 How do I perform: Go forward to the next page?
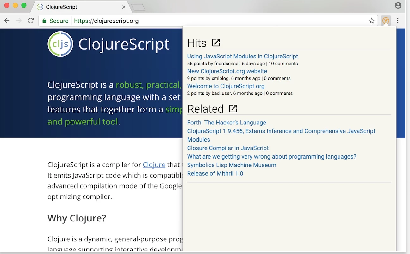tap(19, 21)
